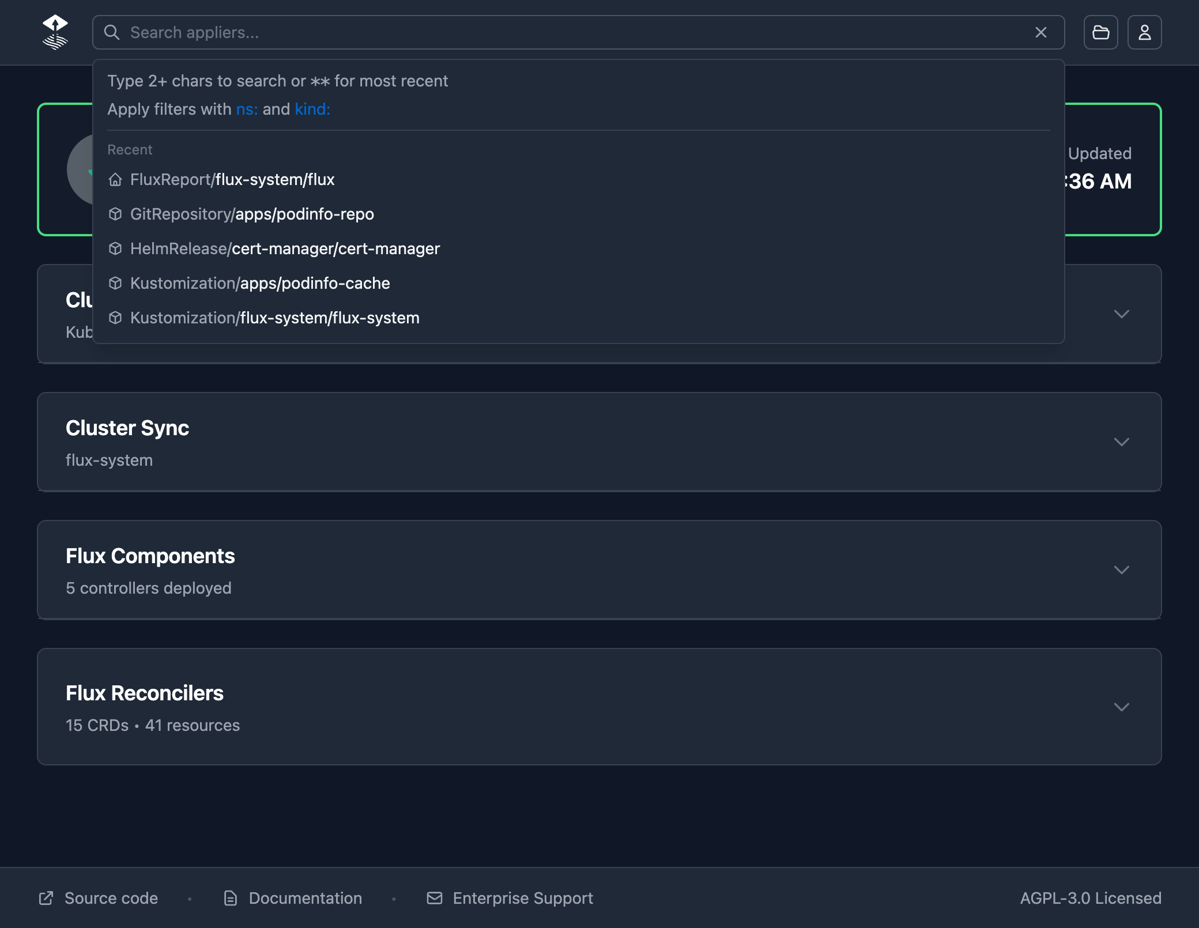
Task: Click the search magnifier icon
Action: click(x=112, y=32)
